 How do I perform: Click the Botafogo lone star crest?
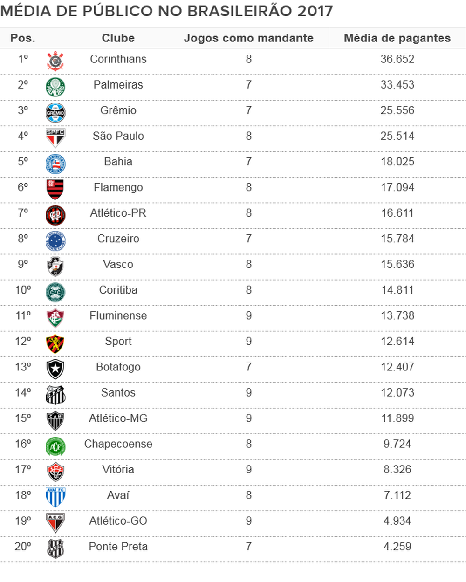55,369
